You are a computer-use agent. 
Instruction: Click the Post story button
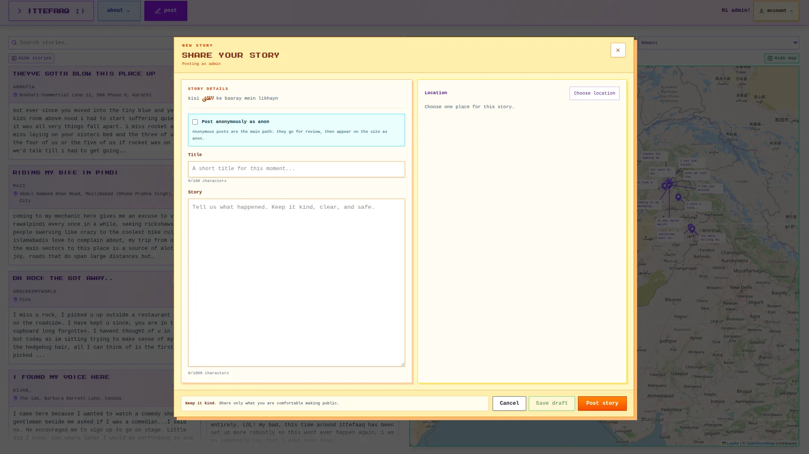pos(602,404)
